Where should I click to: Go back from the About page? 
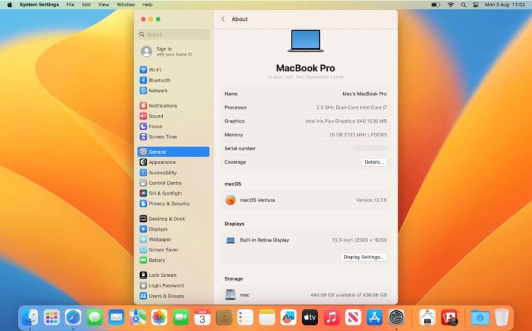223,19
